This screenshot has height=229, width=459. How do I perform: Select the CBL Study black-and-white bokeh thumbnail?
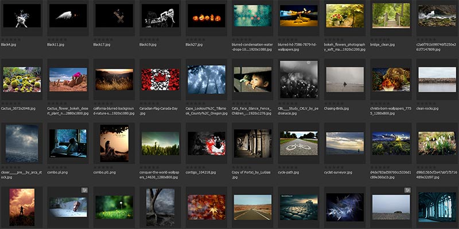(x=298, y=80)
